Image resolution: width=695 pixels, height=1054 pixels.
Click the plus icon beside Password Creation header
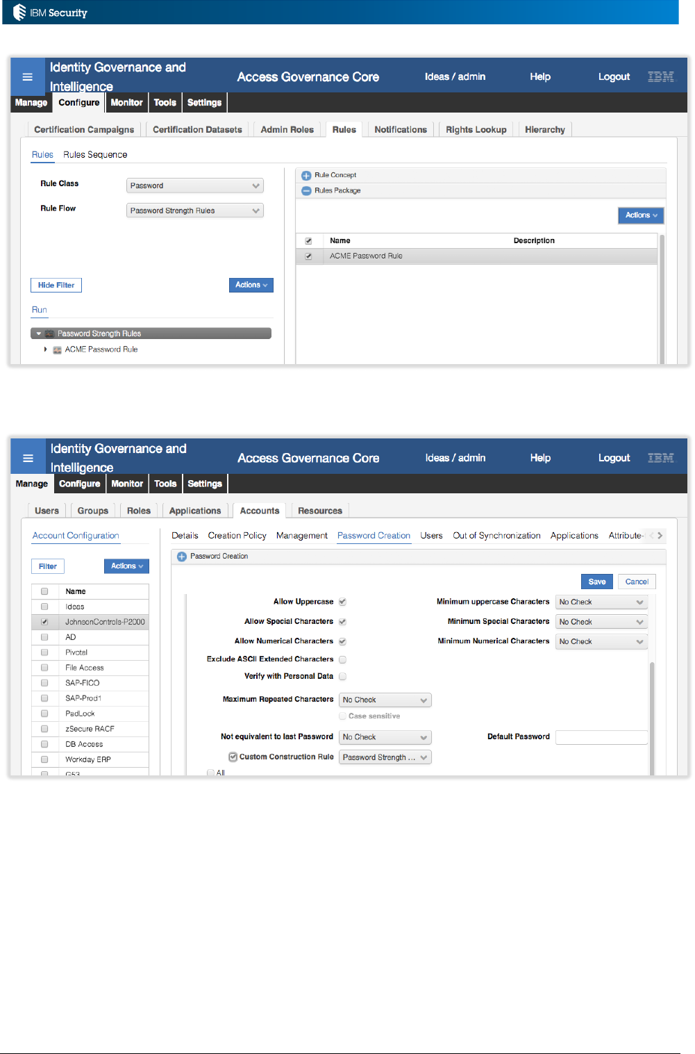point(182,557)
